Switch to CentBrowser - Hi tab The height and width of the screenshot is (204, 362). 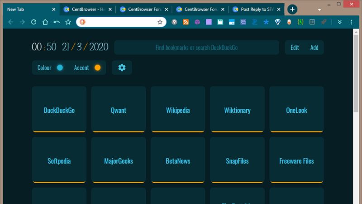pos(88,10)
